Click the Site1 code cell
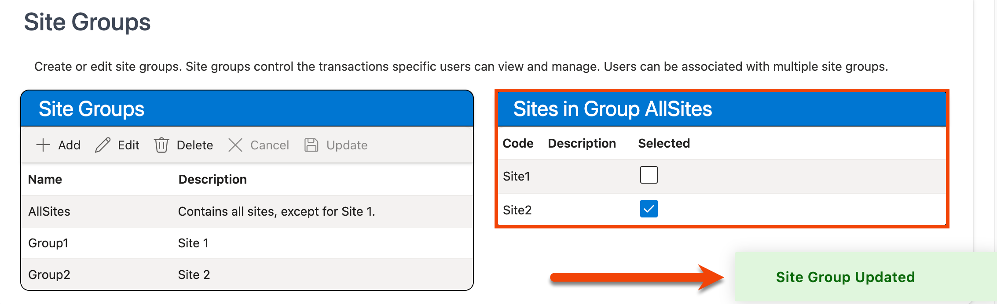 pos(517,176)
